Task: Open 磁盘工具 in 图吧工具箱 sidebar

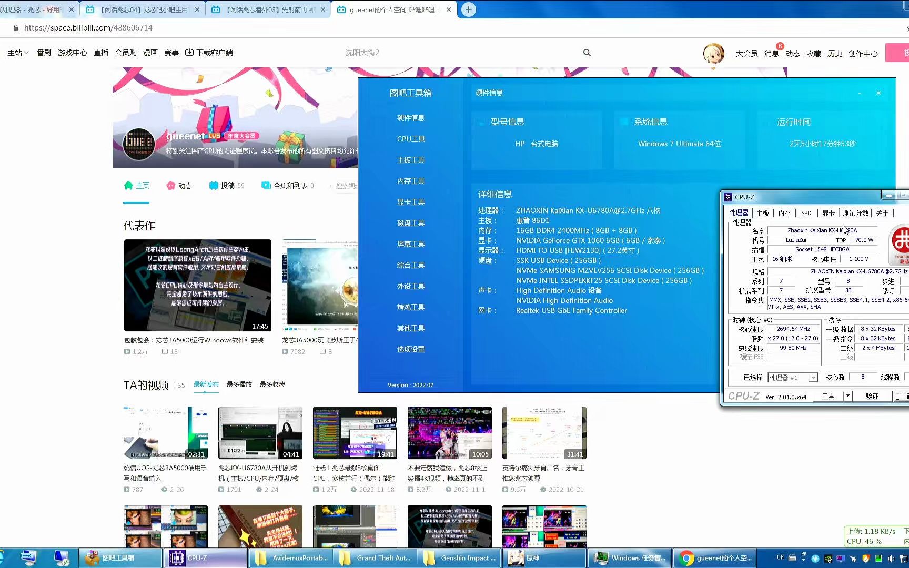Action: point(411,223)
